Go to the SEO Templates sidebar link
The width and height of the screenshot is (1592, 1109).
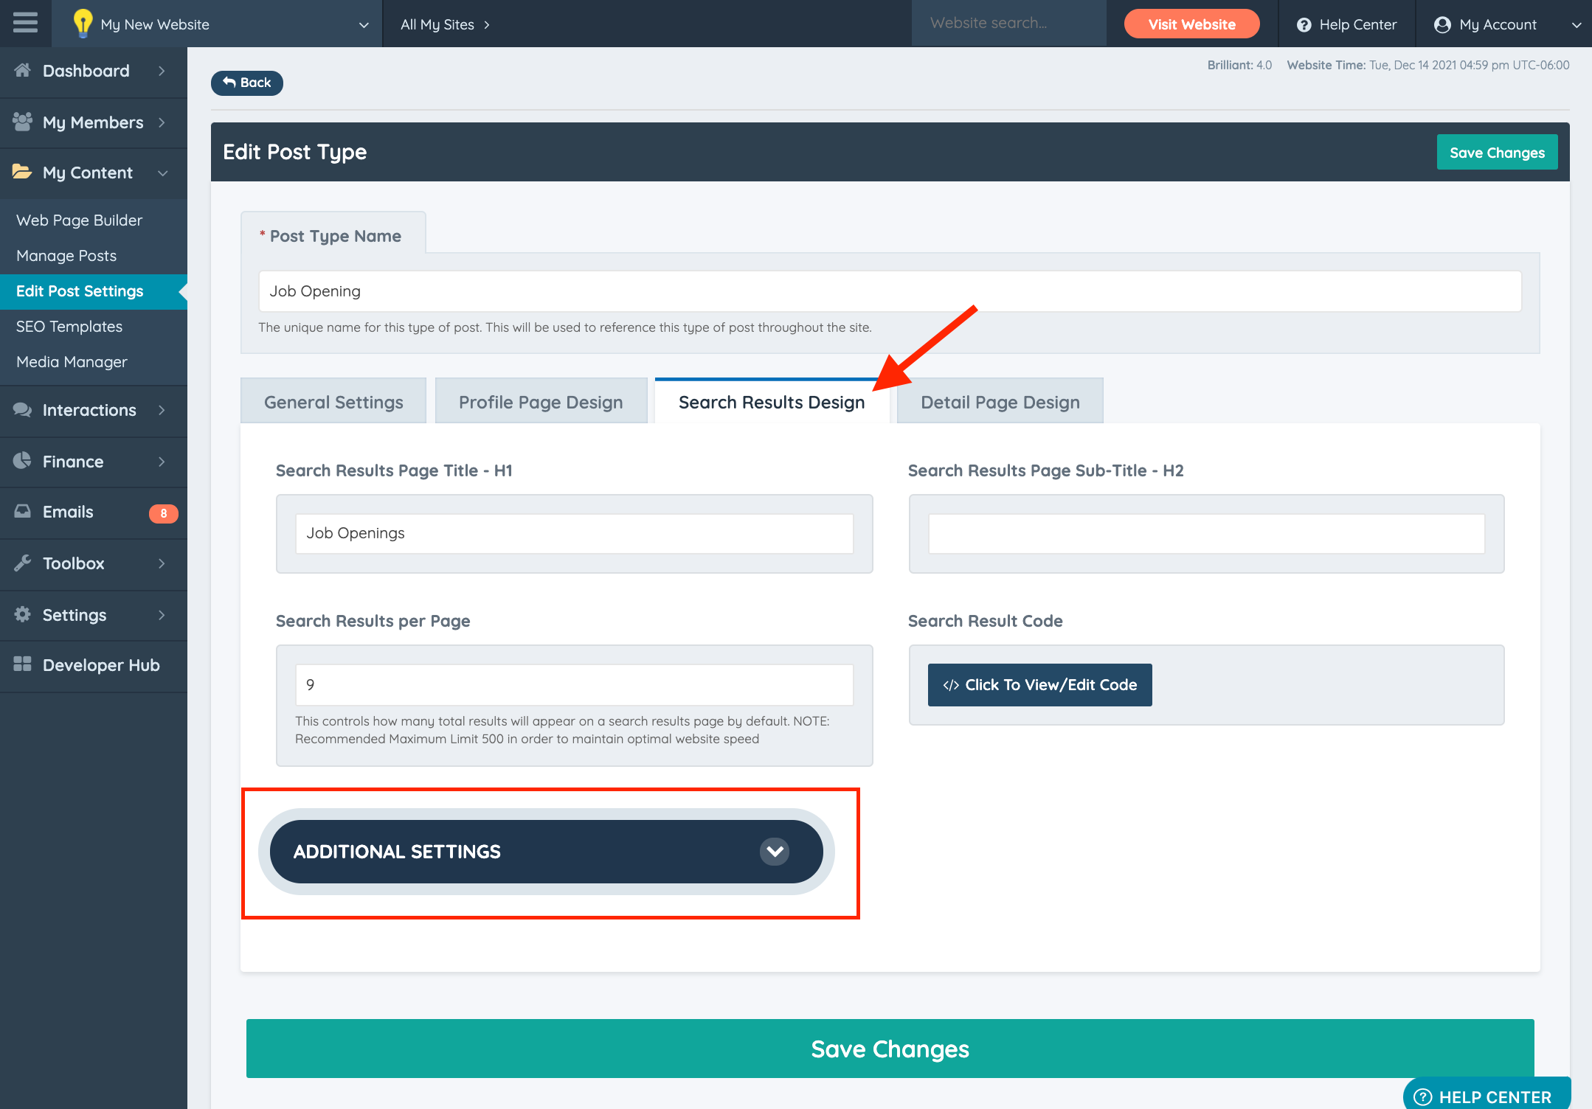click(69, 327)
